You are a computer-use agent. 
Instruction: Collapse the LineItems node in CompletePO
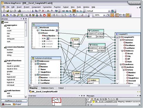point(121,64)
